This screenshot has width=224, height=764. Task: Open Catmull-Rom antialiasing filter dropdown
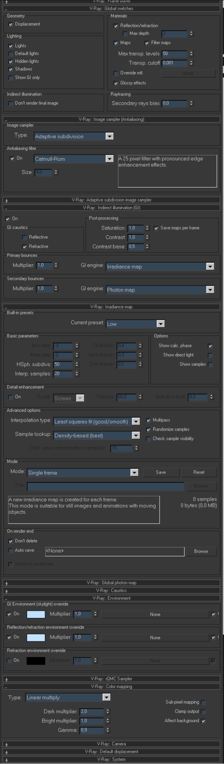74,159
